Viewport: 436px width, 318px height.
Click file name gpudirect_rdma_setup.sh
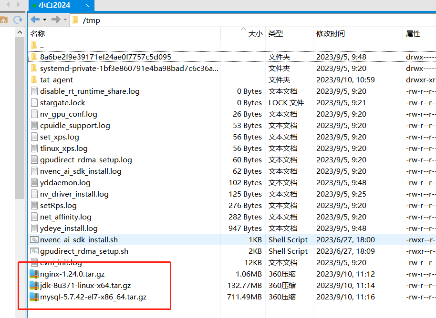pos(84,251)
